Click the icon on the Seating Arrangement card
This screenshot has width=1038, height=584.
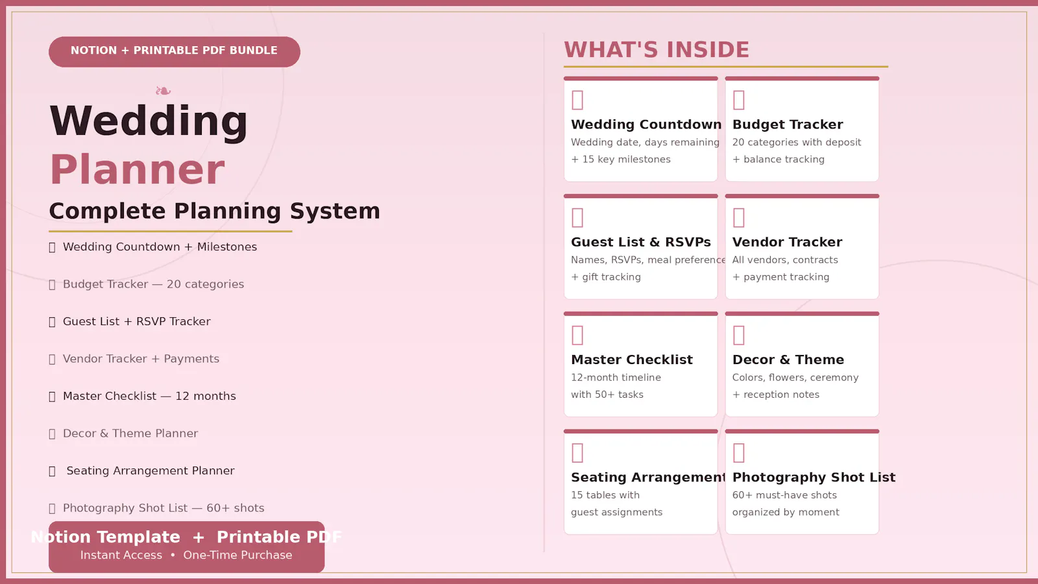point(577,452)
